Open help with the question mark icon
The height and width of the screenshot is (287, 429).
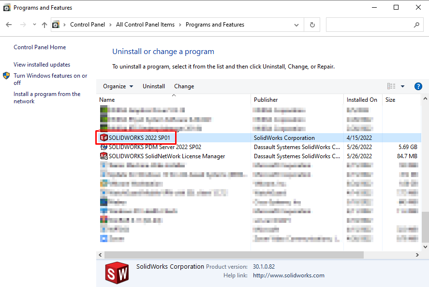[418, 86]
